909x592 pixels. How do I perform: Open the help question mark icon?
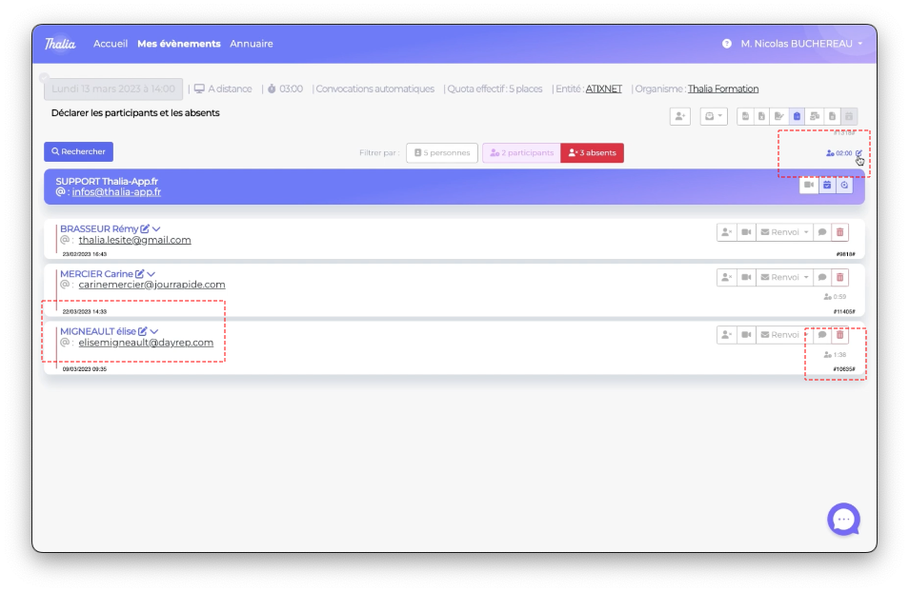pos(727,44)
